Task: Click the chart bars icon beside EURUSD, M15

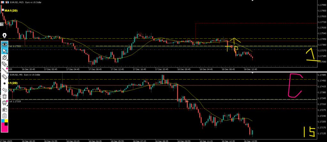Action: coord(6,2)
